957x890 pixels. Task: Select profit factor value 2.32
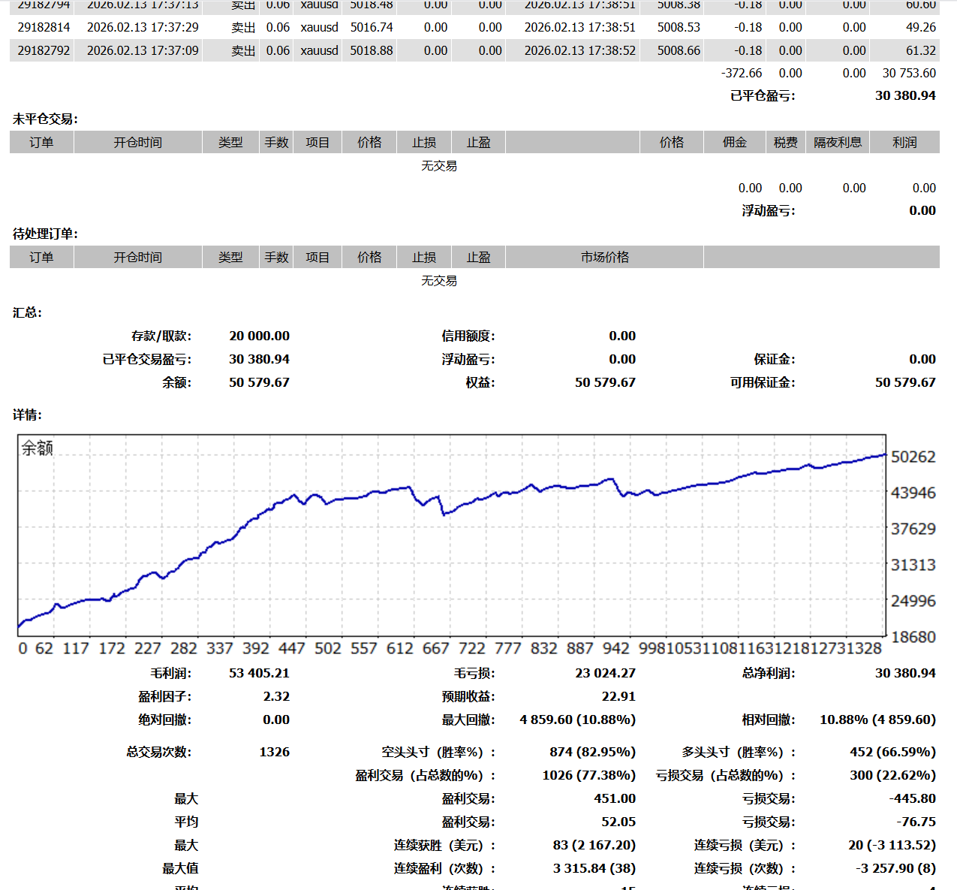point(276,696)
